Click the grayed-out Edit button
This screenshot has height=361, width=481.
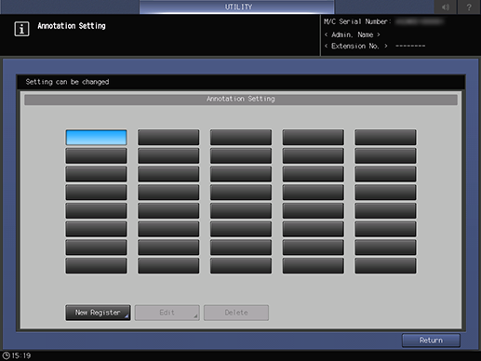167,313
